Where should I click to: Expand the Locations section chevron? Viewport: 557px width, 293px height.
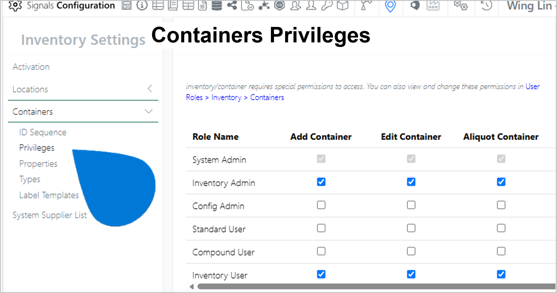point(150,89)
